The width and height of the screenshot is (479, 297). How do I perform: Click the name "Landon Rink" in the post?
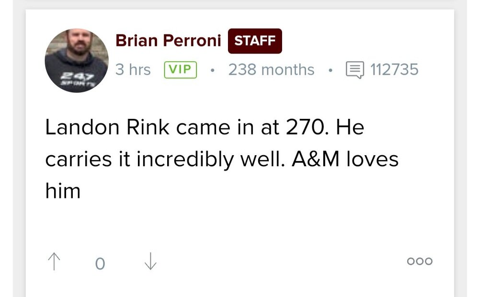click(x=108, y=128)
